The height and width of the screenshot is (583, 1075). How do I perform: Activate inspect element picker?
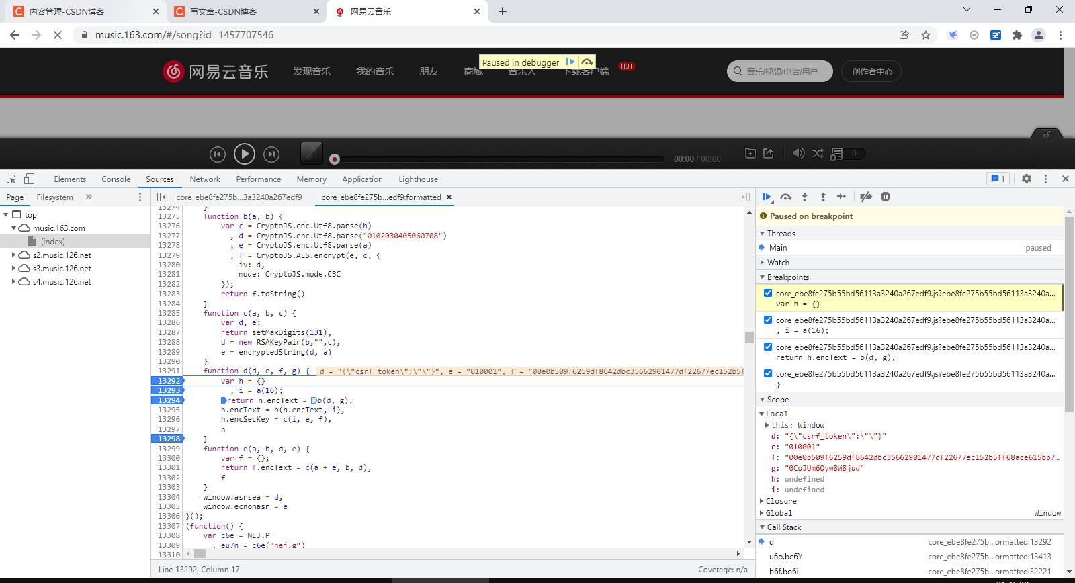point(11,179)
